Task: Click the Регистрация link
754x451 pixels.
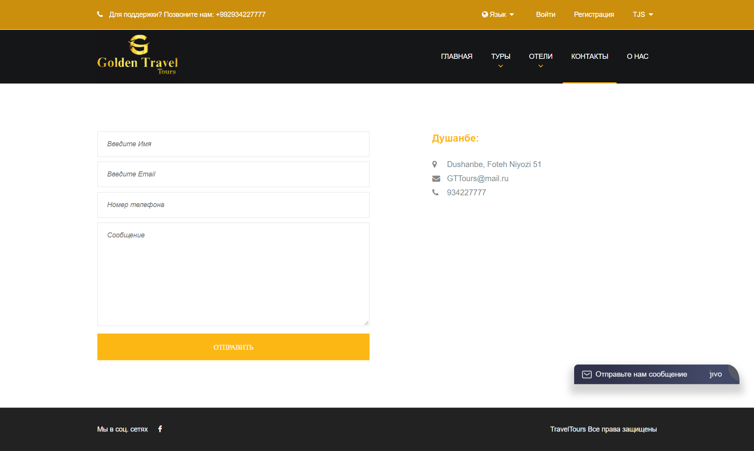Action: [594, 15]
